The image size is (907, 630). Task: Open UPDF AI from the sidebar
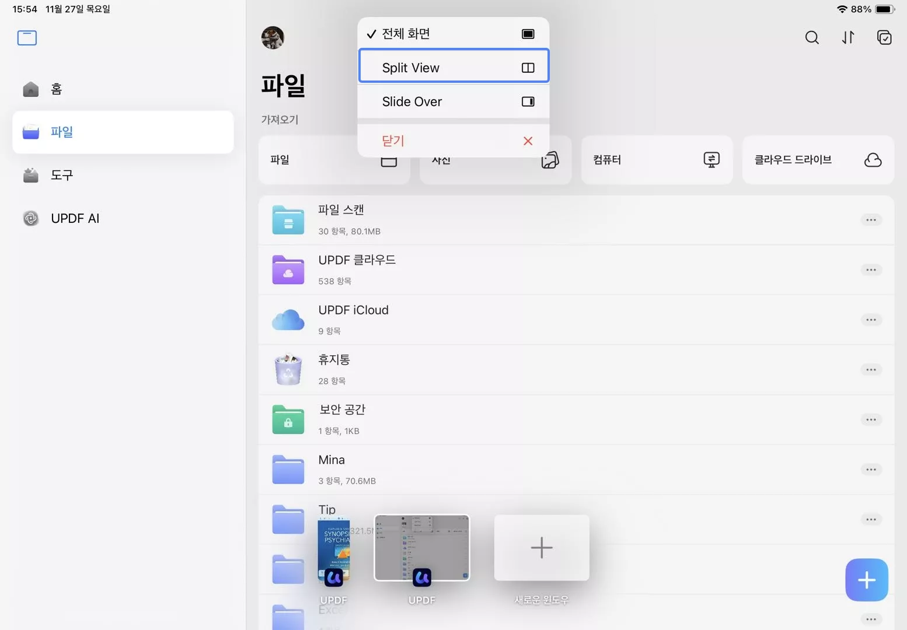point(75,218)
